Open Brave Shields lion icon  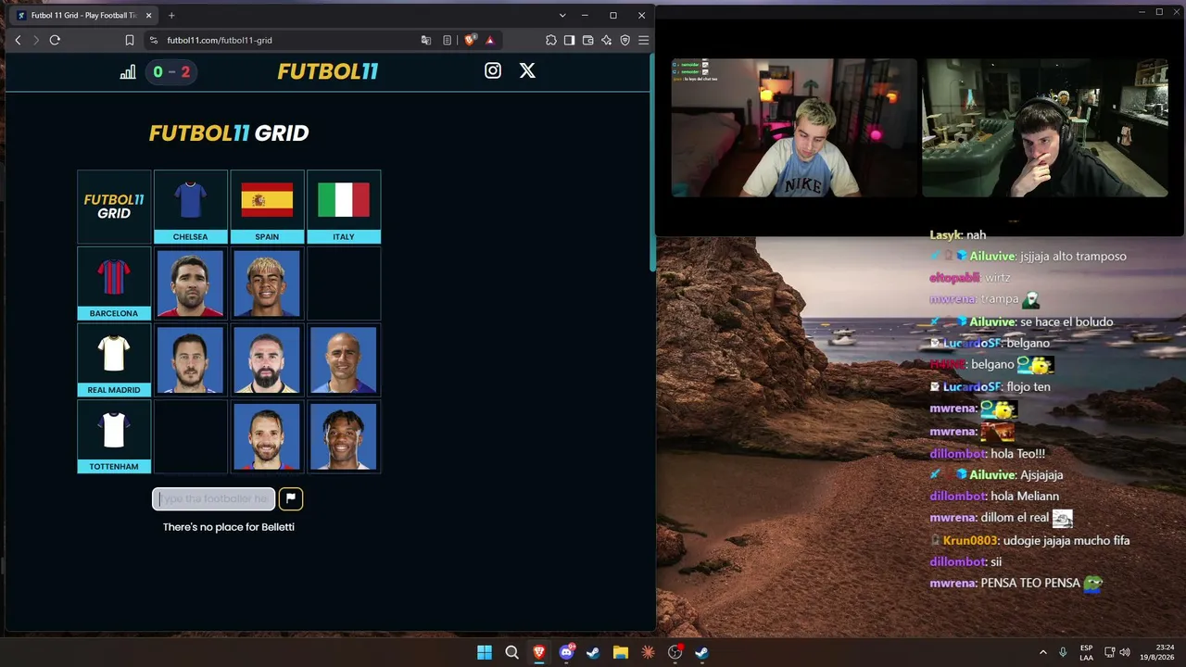point(470,40)
